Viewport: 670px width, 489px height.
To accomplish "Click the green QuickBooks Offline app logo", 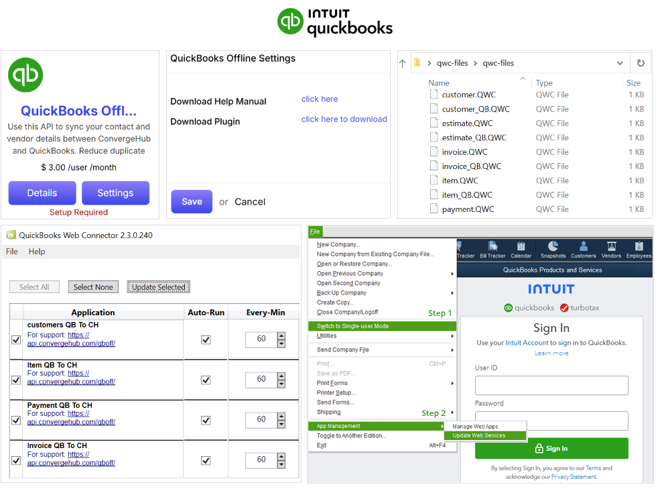I will point(25,75).
